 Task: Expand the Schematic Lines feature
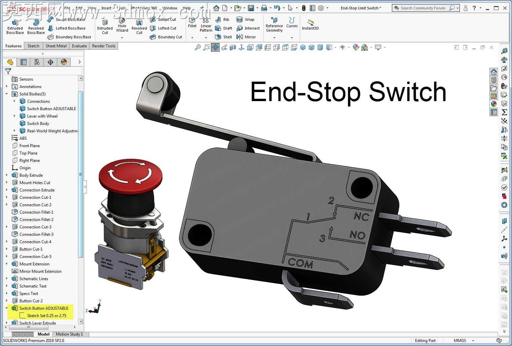pyautogui.click(x=7, y=279)
